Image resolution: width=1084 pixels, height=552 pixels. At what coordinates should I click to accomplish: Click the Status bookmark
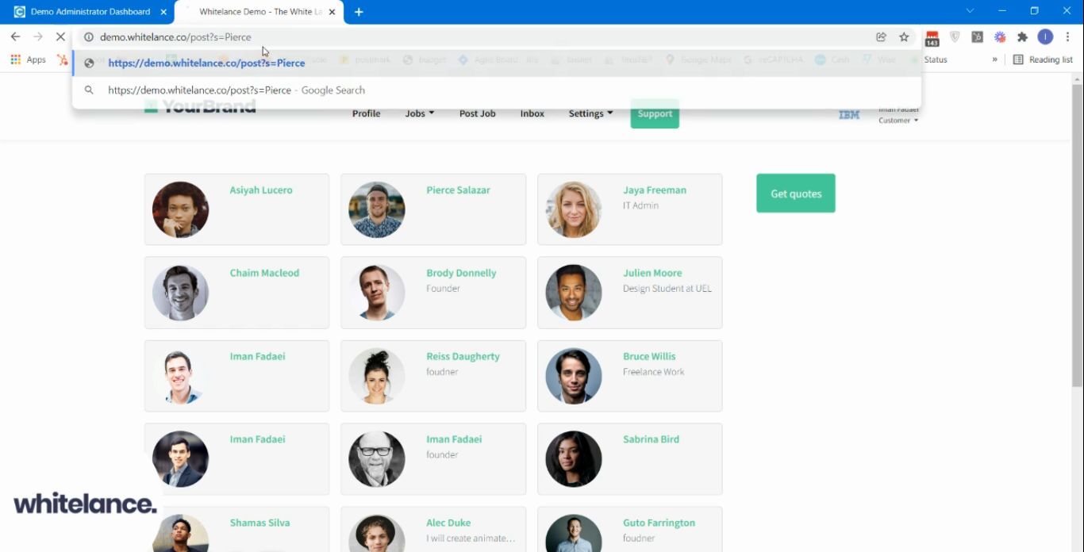(936, 59)
